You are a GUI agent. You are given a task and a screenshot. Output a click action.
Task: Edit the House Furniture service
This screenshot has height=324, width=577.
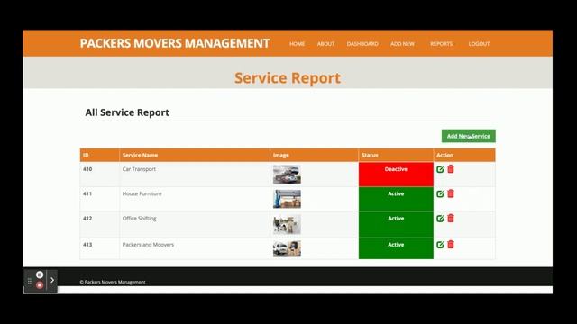click(440, 193)
